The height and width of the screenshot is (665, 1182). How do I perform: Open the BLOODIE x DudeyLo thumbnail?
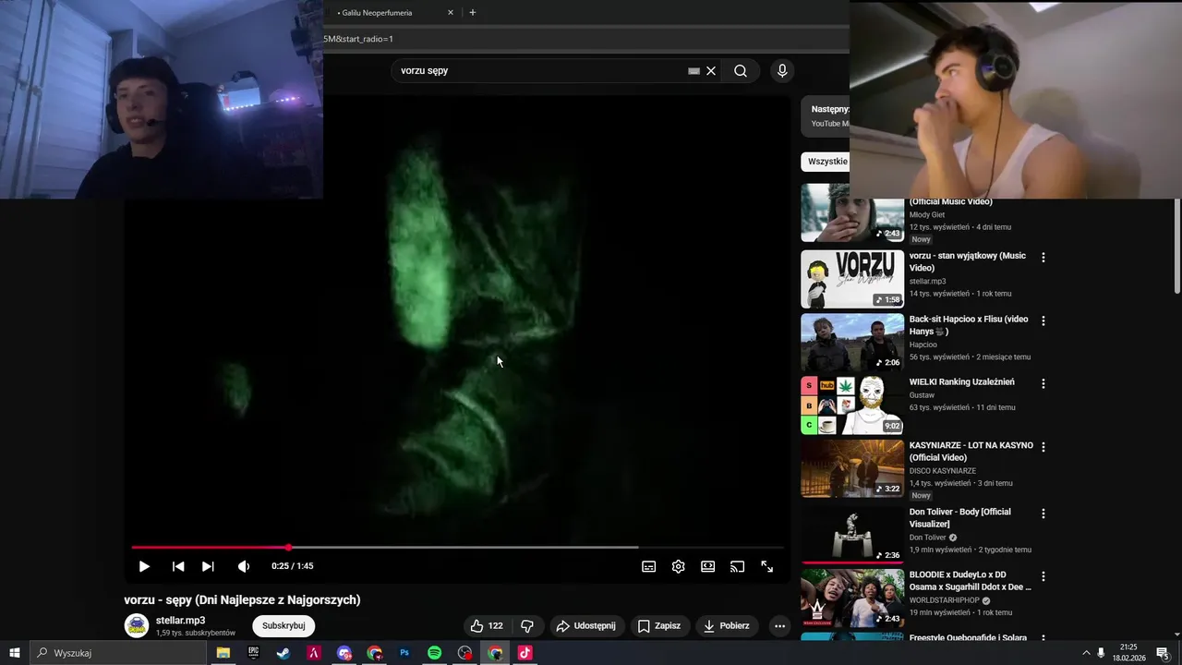click(852, 598)
